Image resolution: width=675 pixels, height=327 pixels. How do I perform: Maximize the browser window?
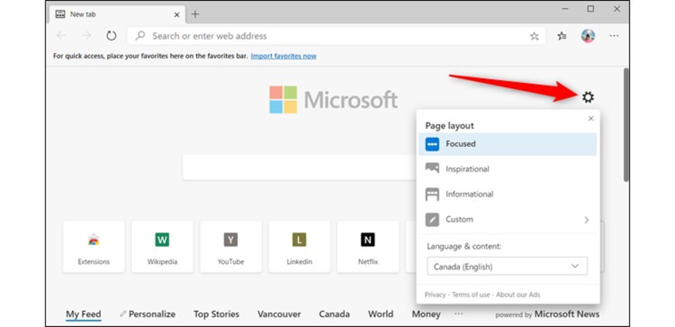(591, 9)
